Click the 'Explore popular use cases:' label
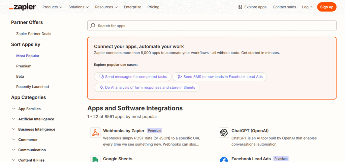The width and height of the screenshot is (345, 162). click(x=116, y=65)
